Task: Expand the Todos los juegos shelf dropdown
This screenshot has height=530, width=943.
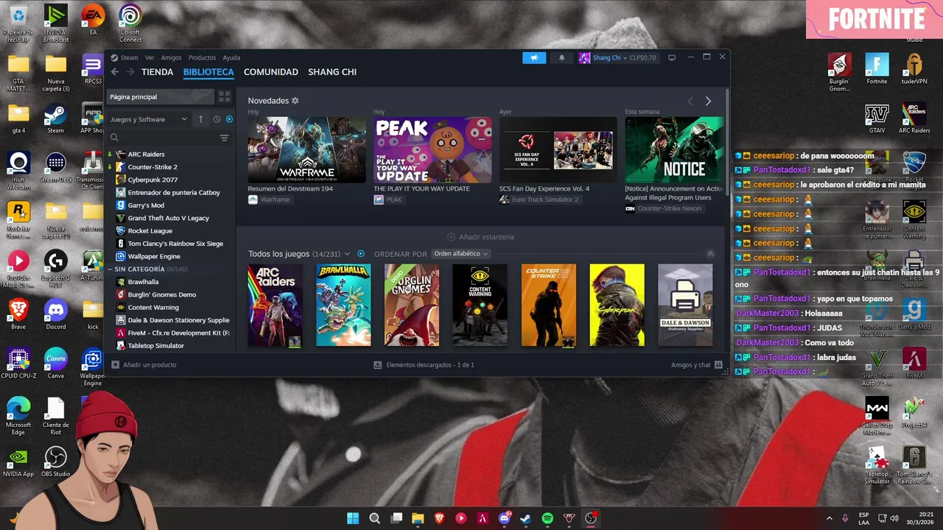Action: tap(346, 254)
